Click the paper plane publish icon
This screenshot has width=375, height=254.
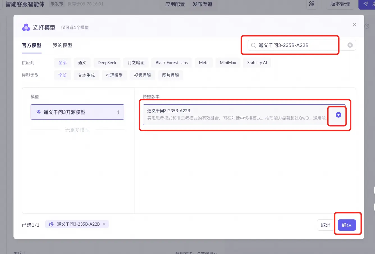[365, 4]
